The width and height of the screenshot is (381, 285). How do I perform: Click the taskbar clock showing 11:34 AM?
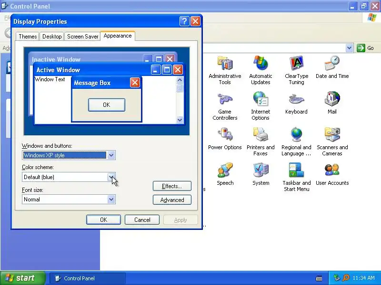coord(363,278)
